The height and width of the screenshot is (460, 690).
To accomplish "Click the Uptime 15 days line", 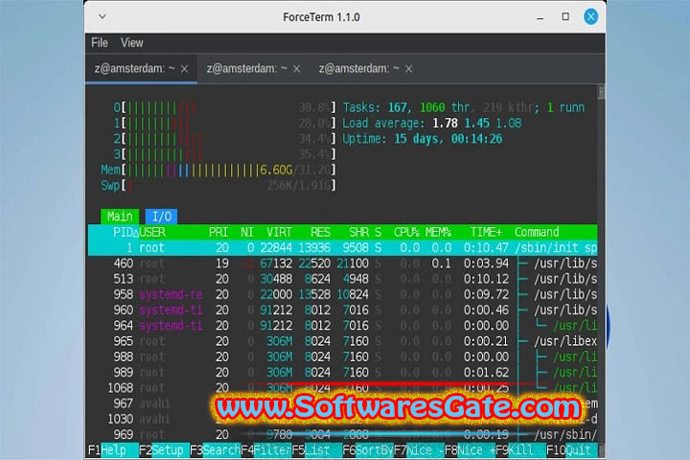I will 423,139.
